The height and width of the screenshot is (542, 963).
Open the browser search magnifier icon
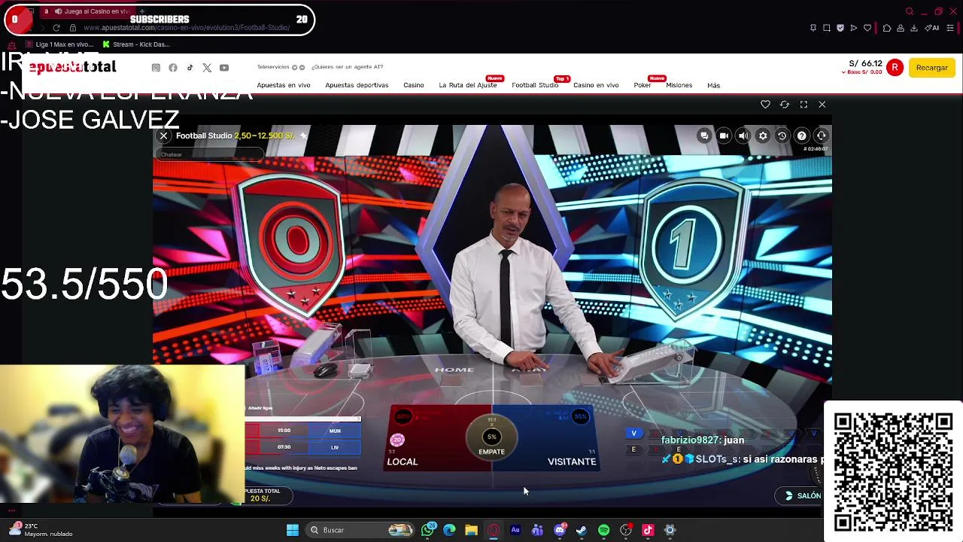(910, 11)
